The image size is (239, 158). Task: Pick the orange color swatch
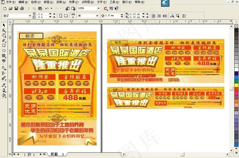[236, 101]
